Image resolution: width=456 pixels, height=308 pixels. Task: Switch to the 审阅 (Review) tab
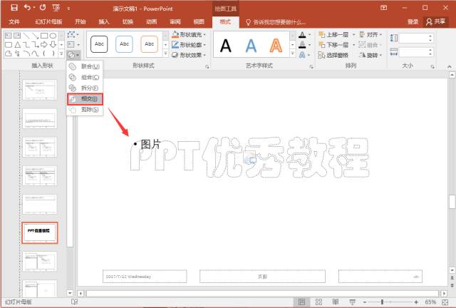175,21
